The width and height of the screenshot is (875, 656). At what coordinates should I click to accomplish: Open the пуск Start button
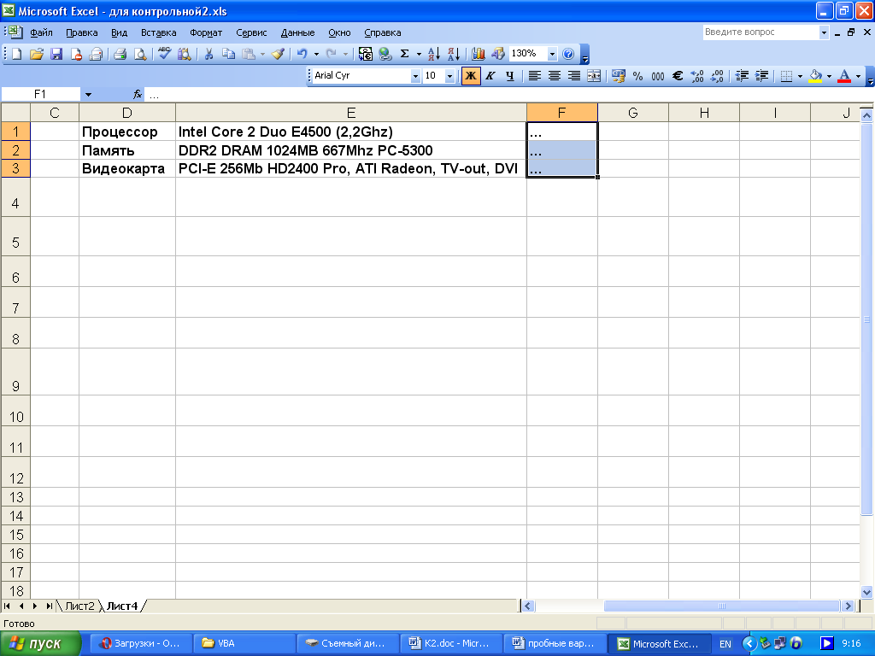pos(41,643)
